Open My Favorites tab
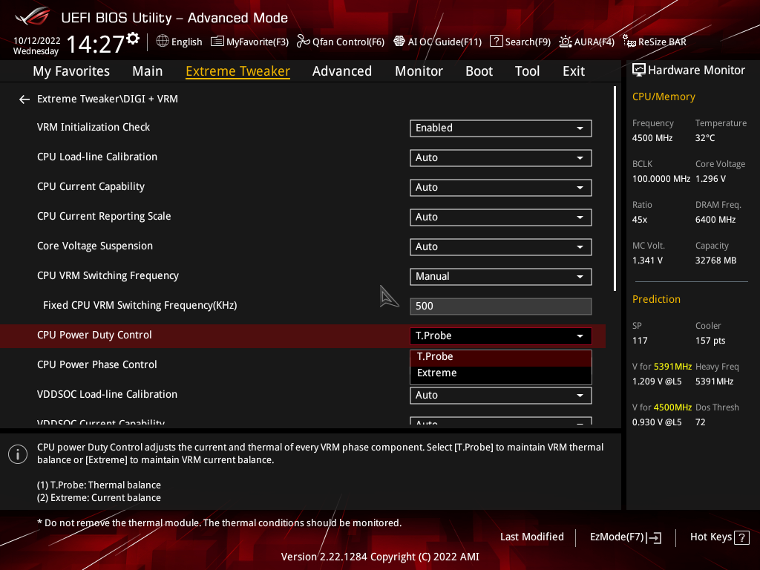The image size is (760, 570). coord(71,71)
